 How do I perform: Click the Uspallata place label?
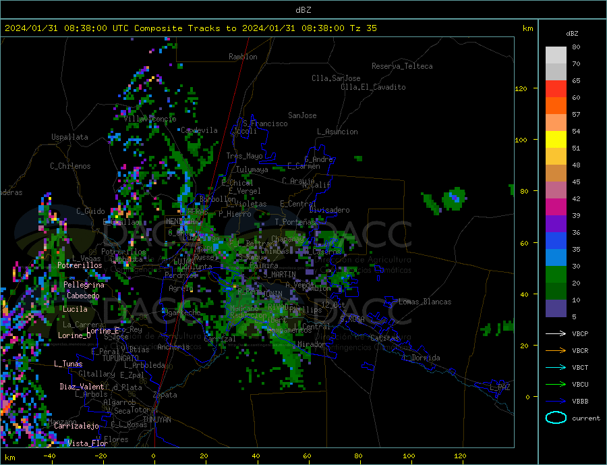tap(69, 137)
